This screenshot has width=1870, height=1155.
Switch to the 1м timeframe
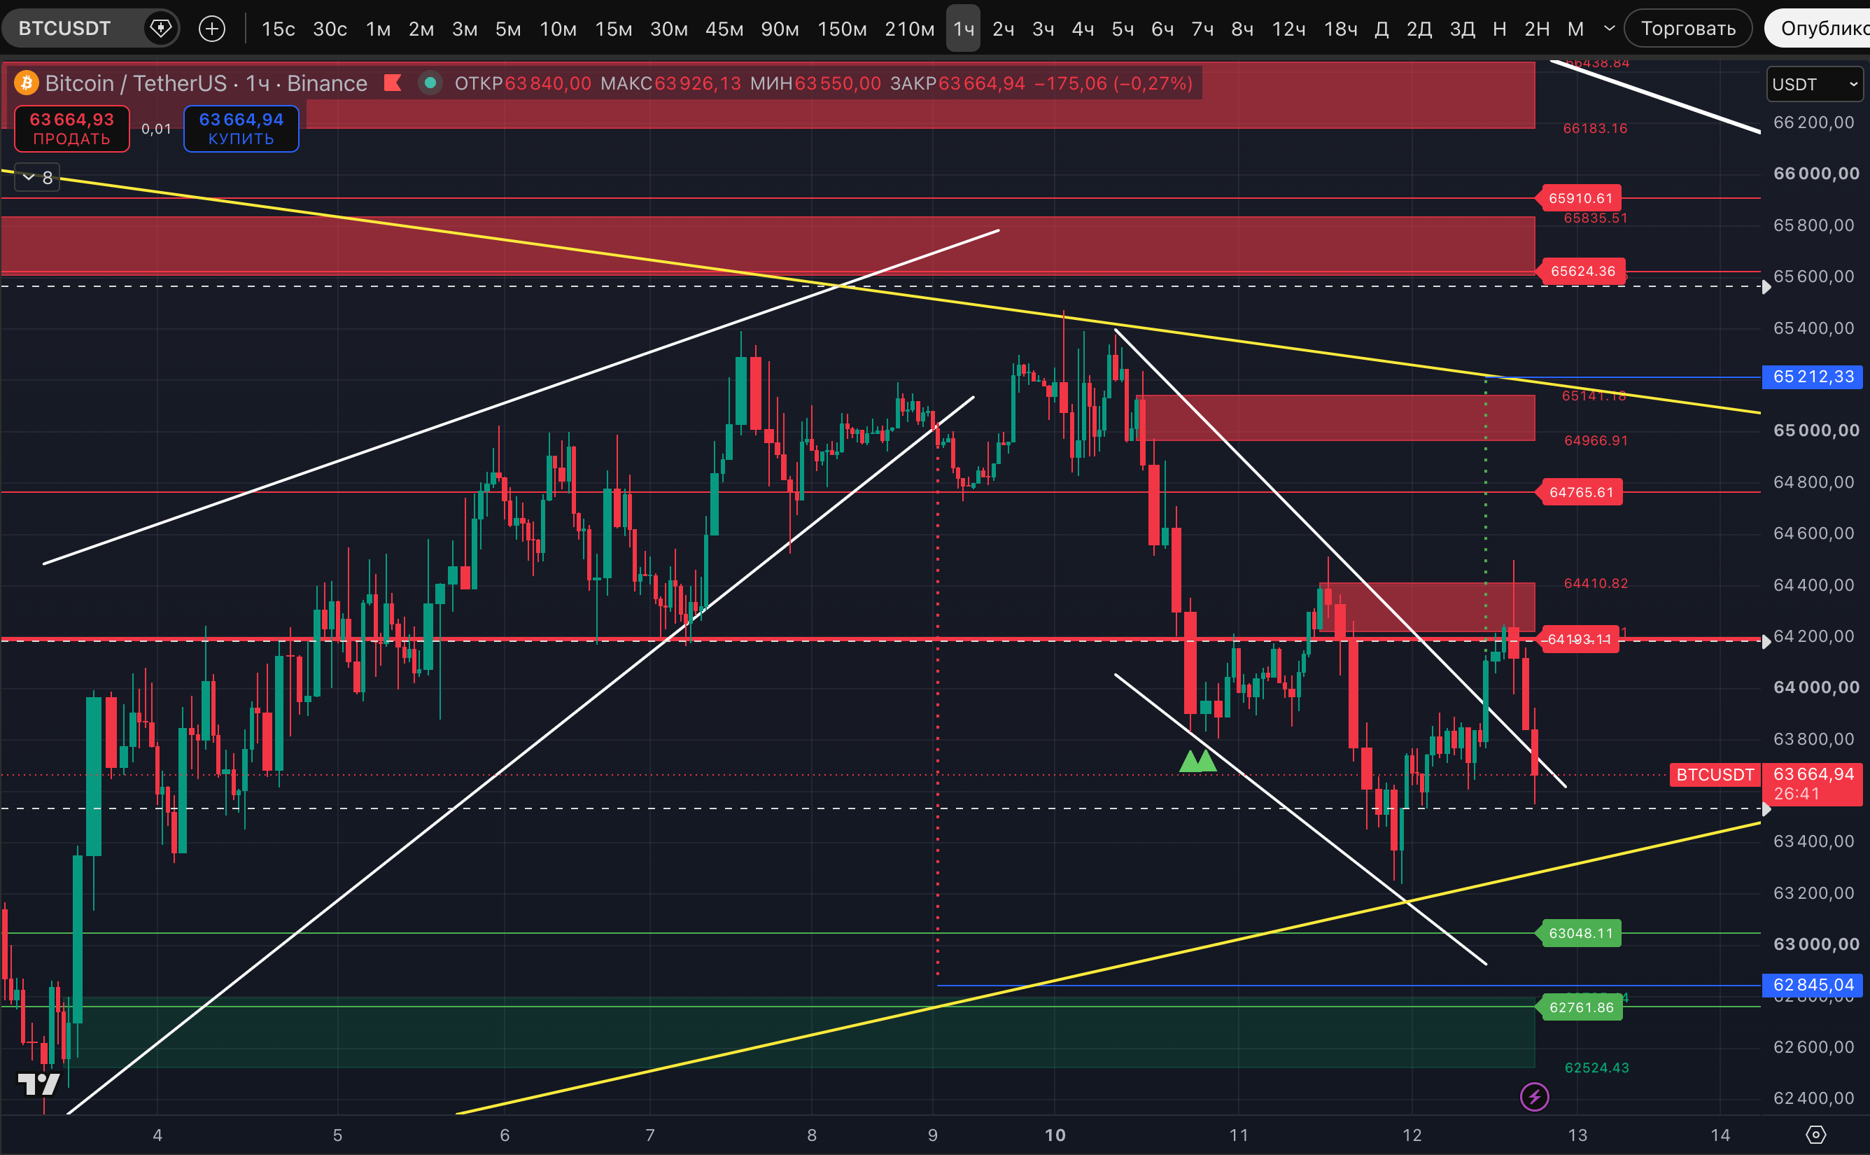click(378, 29)
